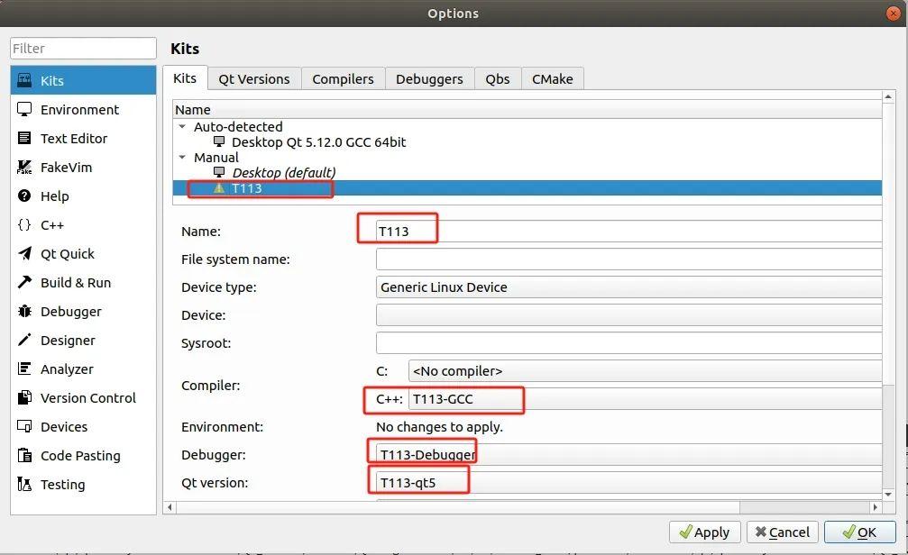908x555 pixels.
Task: Click the vertical scrollbar up arrow
Action: (888, 96)
